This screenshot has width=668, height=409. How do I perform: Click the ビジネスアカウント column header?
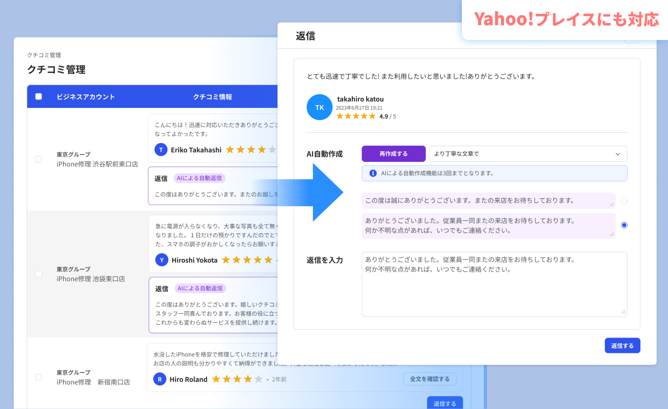click(86, 97)
